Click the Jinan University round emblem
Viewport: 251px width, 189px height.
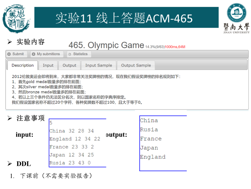236,12
